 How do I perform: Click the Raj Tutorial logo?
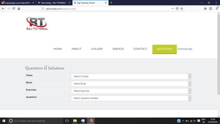point(37,24)
